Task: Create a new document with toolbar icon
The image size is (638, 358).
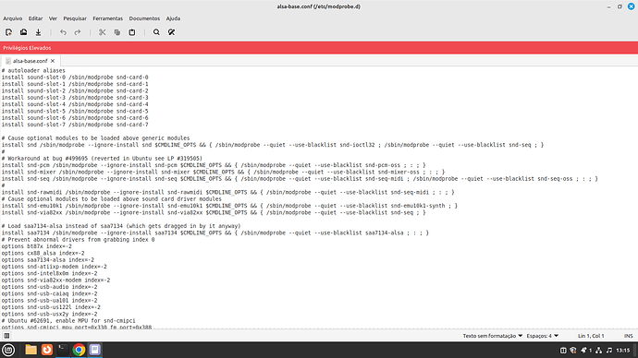Action: click(8, 32)
